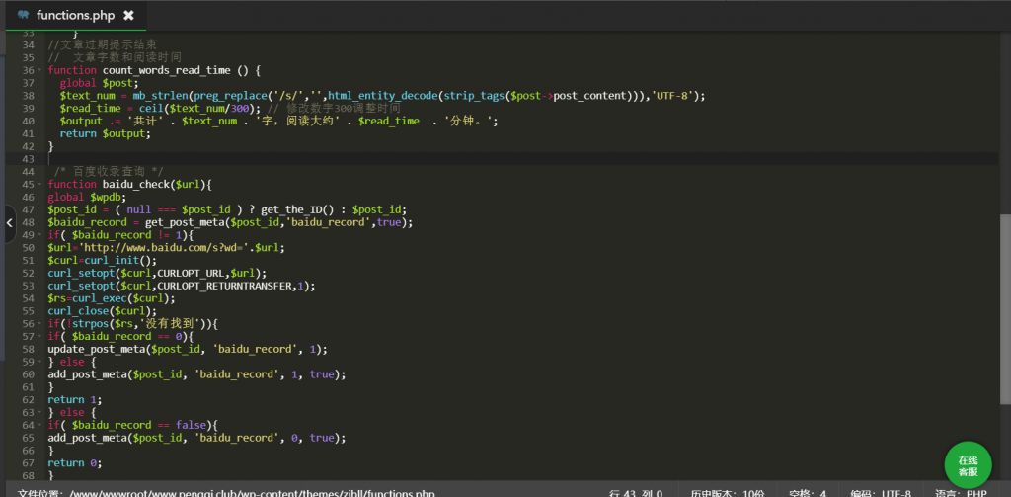Screen dimensions: 1011x497
Task: Open 历史版本 history versions in status bar
Action: point(728,491)
